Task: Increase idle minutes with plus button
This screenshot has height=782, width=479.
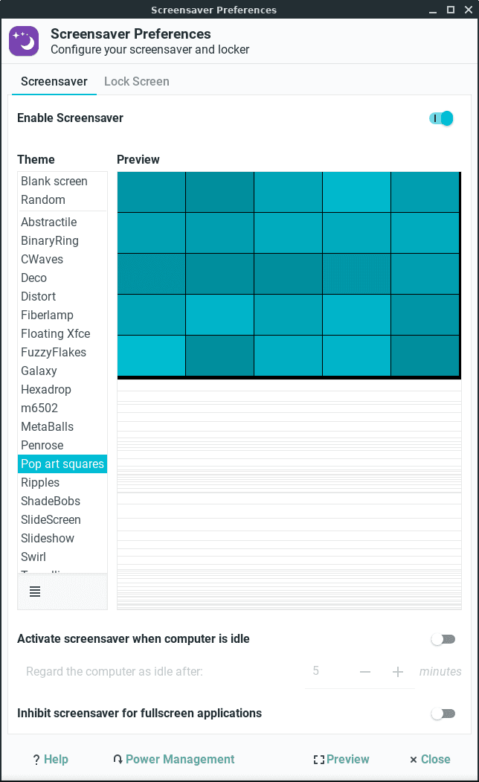Action: (x=398, y=672)
